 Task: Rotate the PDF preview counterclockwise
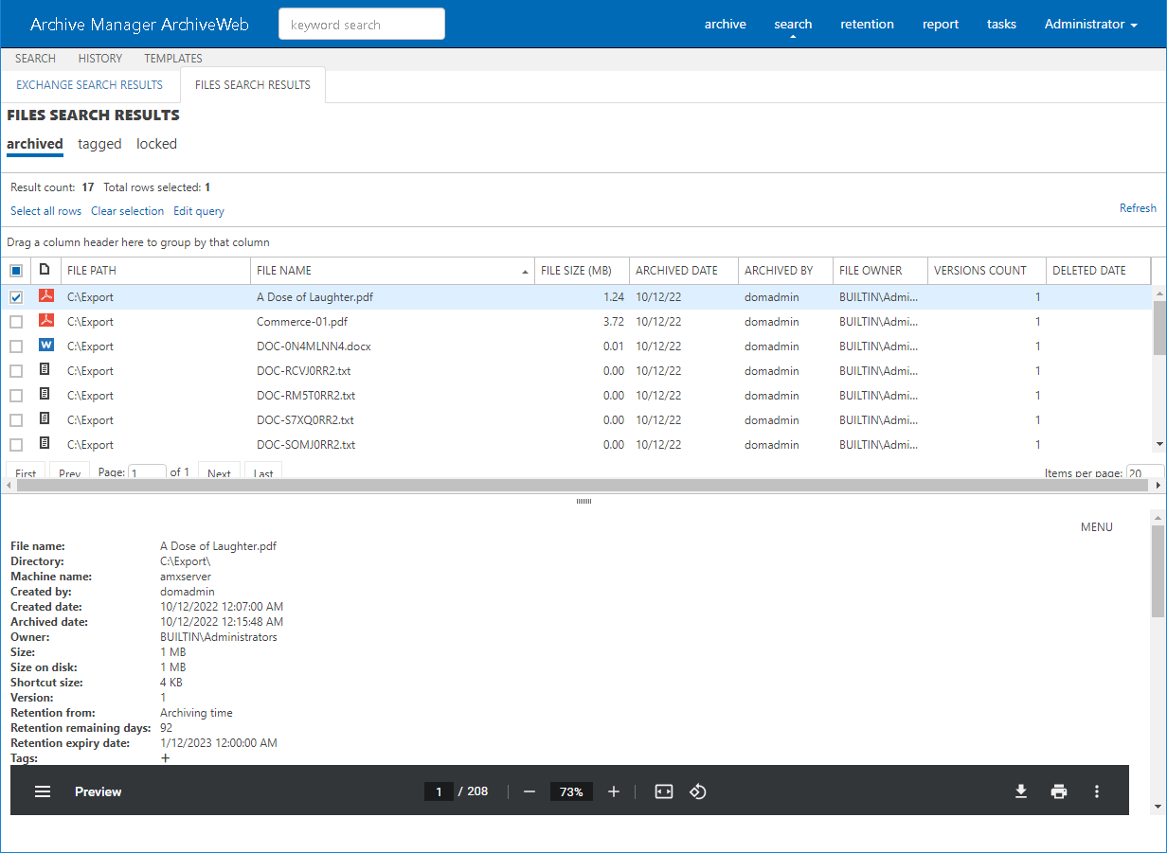point(698,791)
